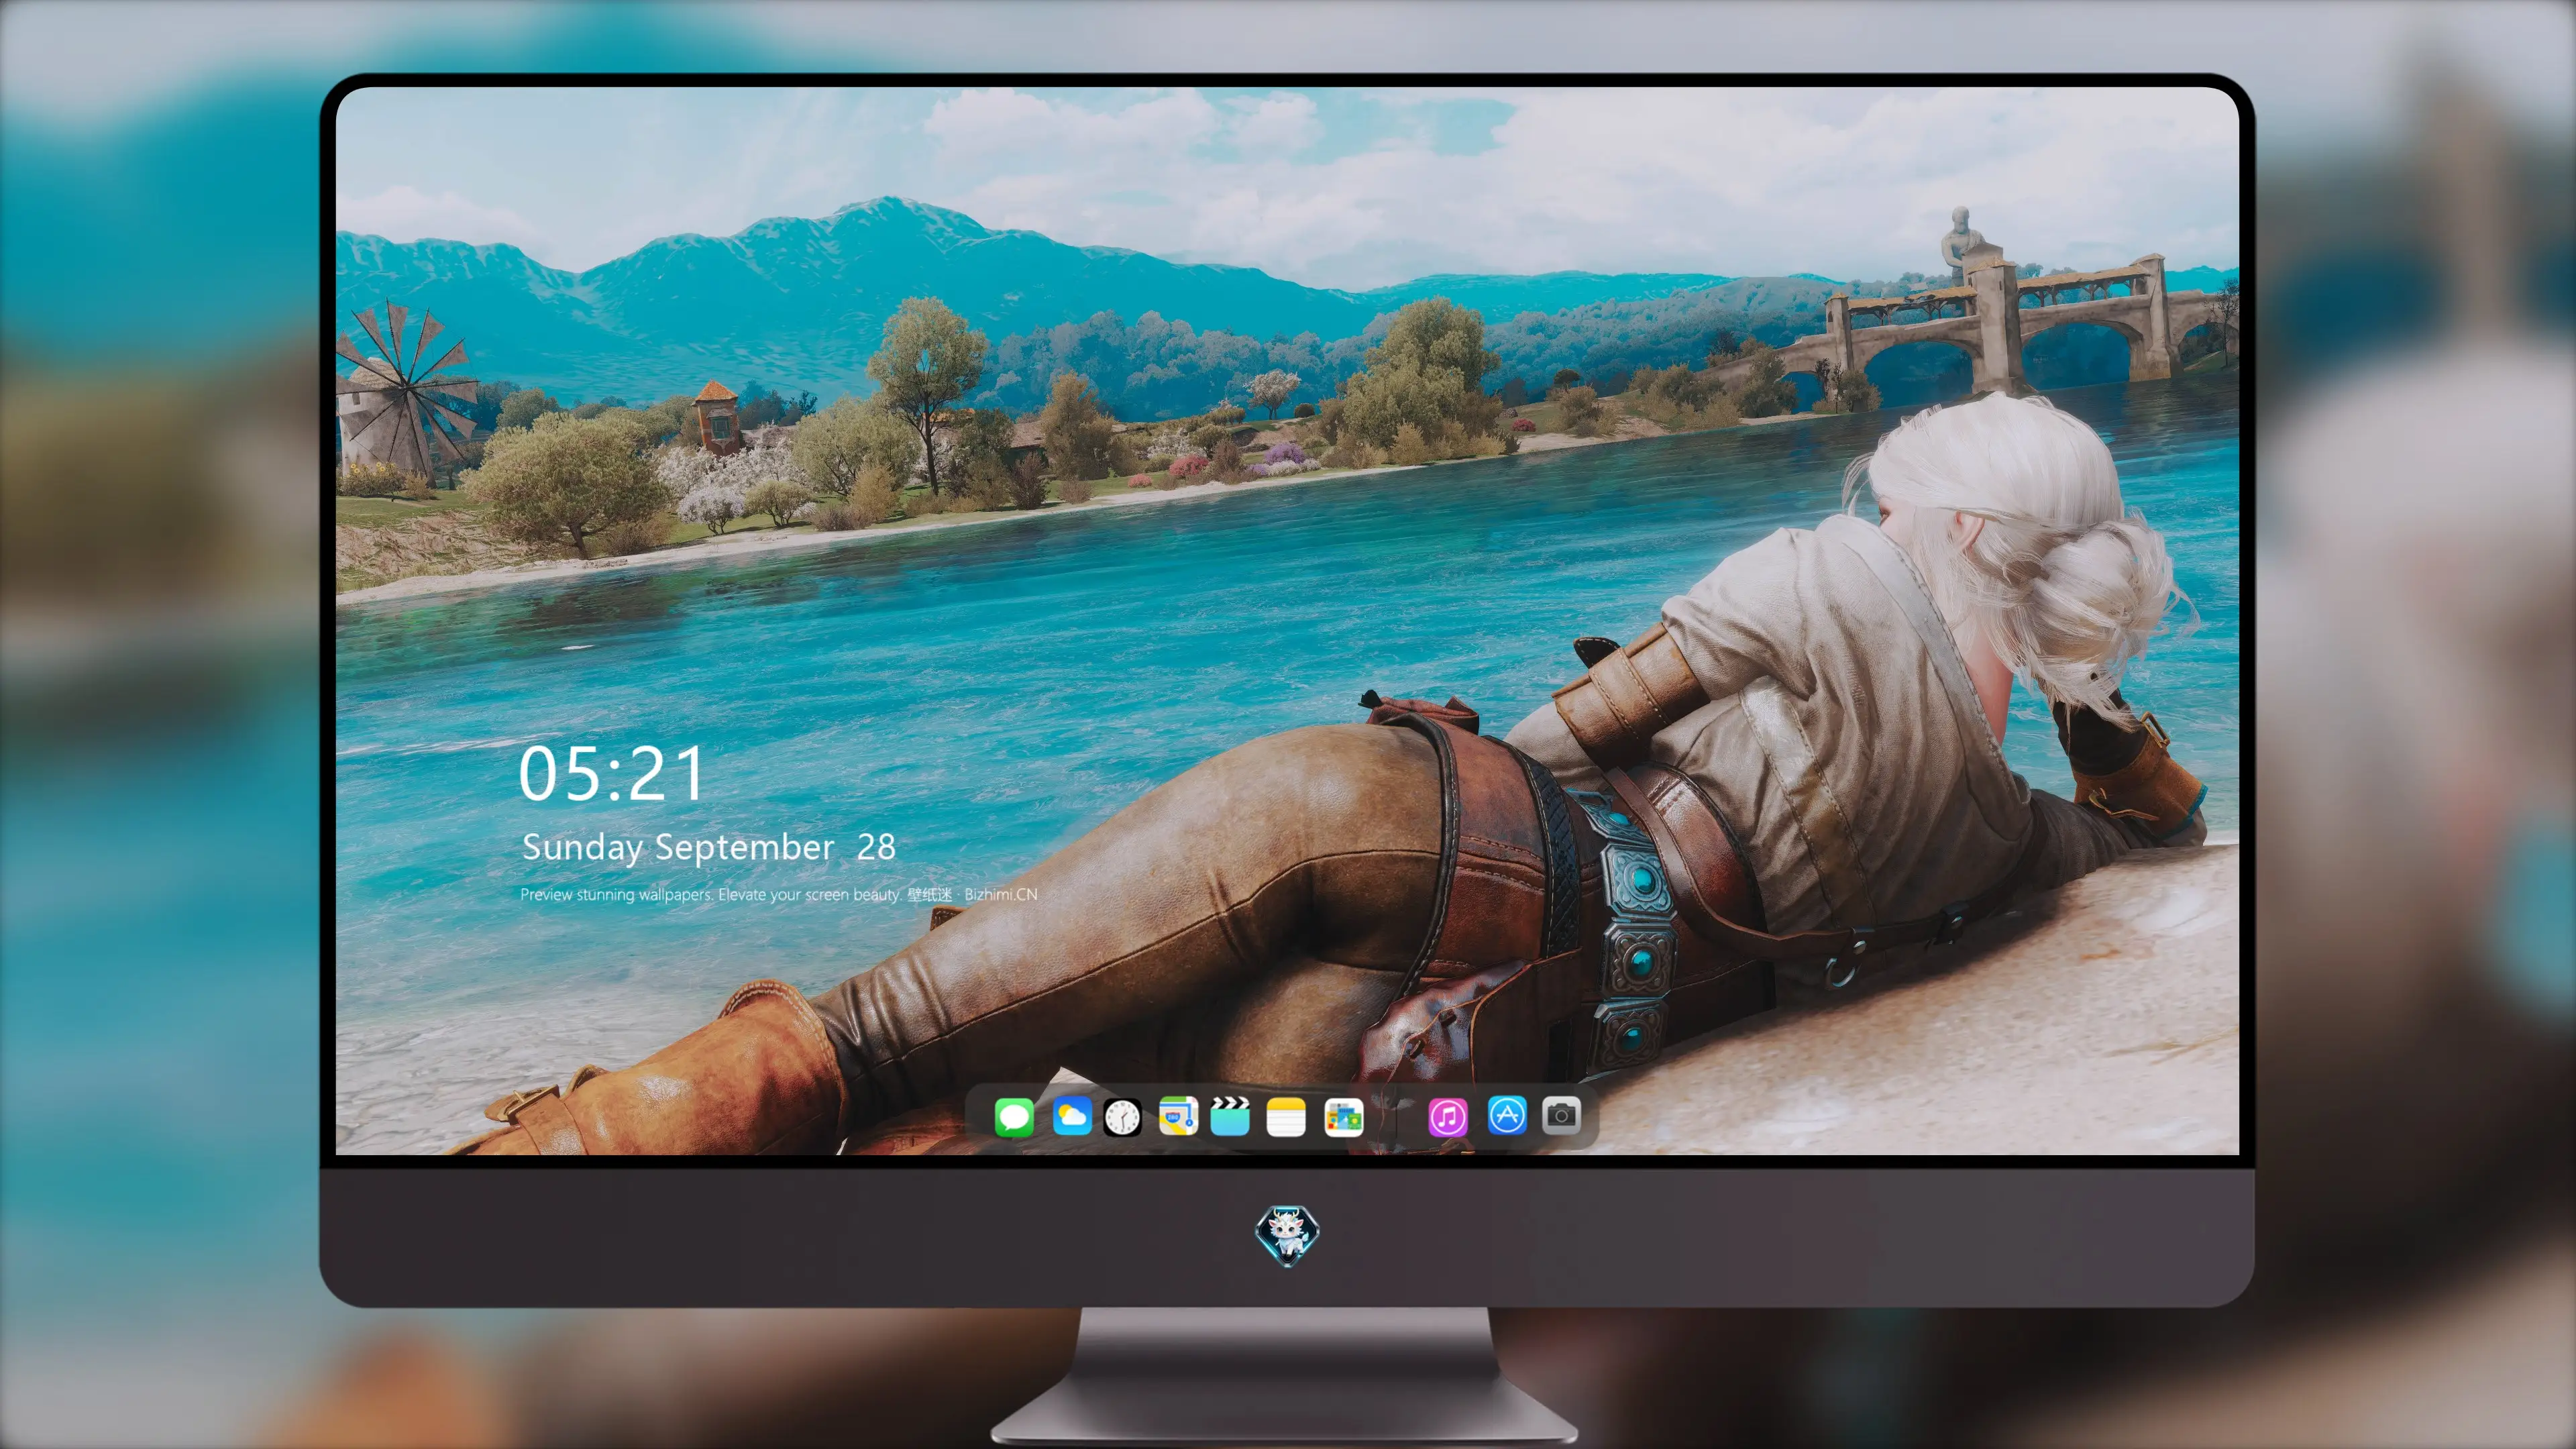Viewport: 2576px width, 1449px height.
Task: Launch the Maps app from the dock
Action: click(1178, 1116)
